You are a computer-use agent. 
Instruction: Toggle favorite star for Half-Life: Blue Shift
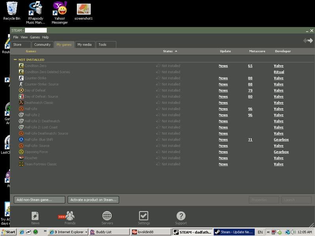click(x=158, y=140)
